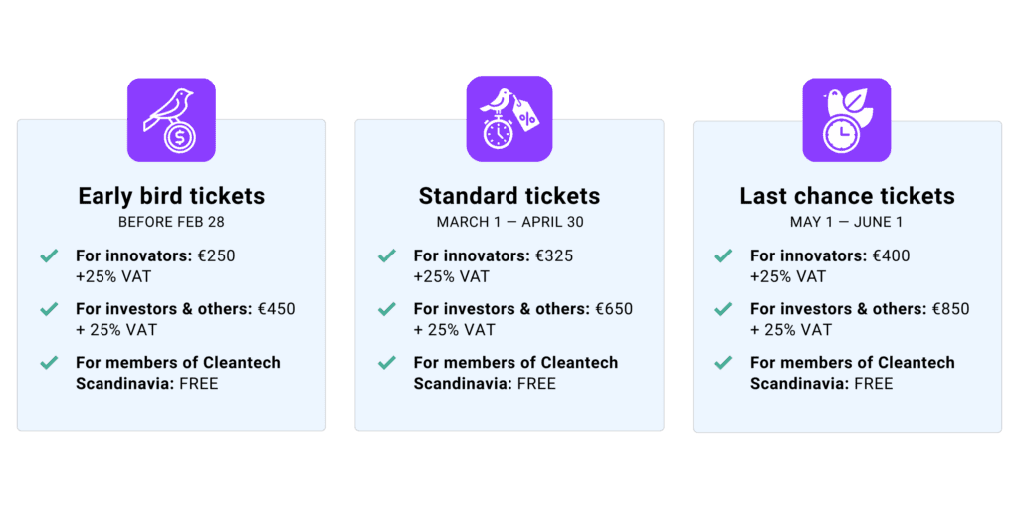The width and height of the screenshot is (1019, 509).
Task: Click checkmark beside Standard investors €650
Action: pyautogui.click(x=387, y=309)
